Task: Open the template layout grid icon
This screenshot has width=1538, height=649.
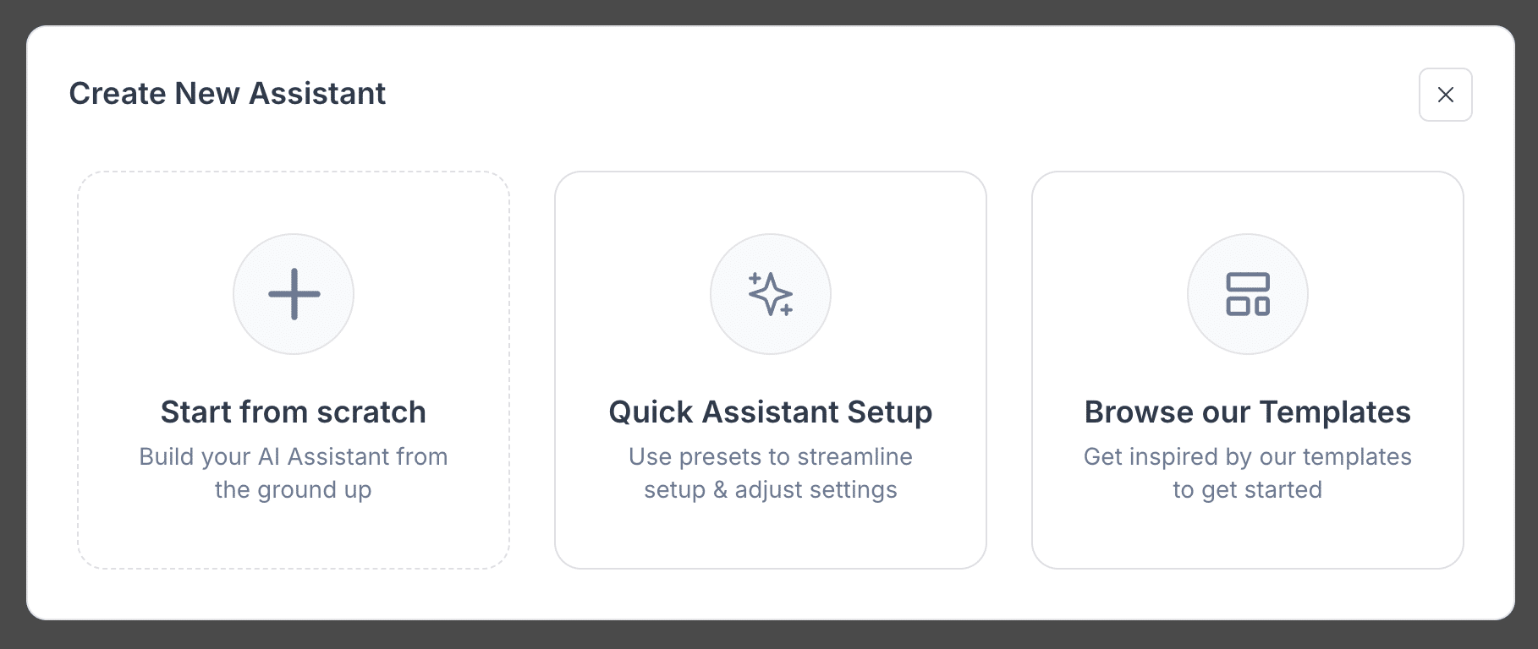Action: coord(1248,294)
